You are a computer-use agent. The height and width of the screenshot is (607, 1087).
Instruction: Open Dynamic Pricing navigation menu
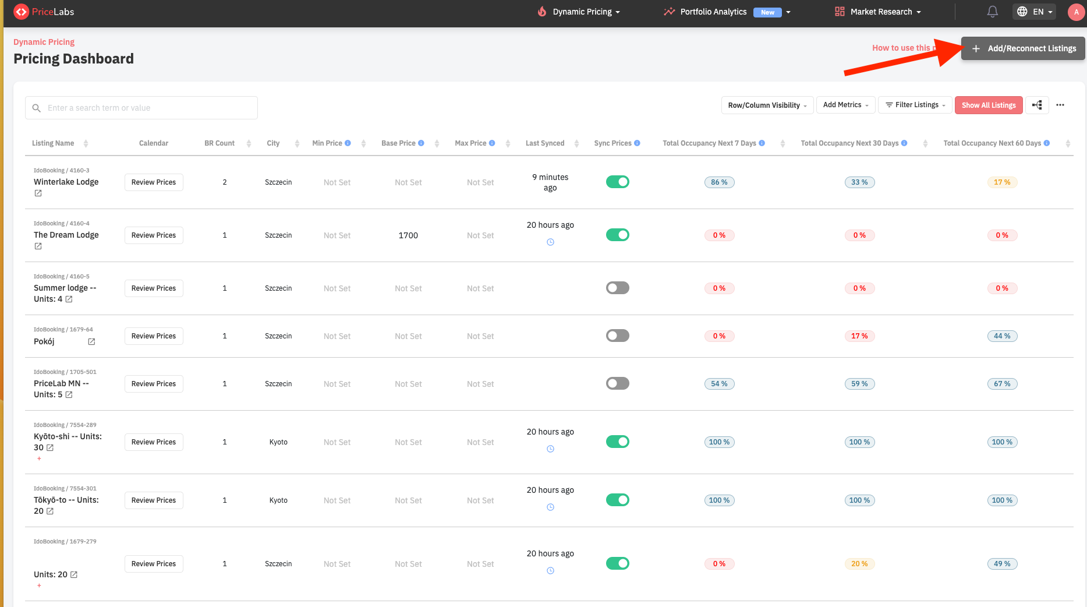579,12
